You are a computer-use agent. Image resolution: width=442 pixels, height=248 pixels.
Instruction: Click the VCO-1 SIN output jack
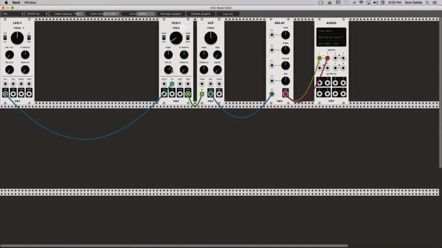164,94
